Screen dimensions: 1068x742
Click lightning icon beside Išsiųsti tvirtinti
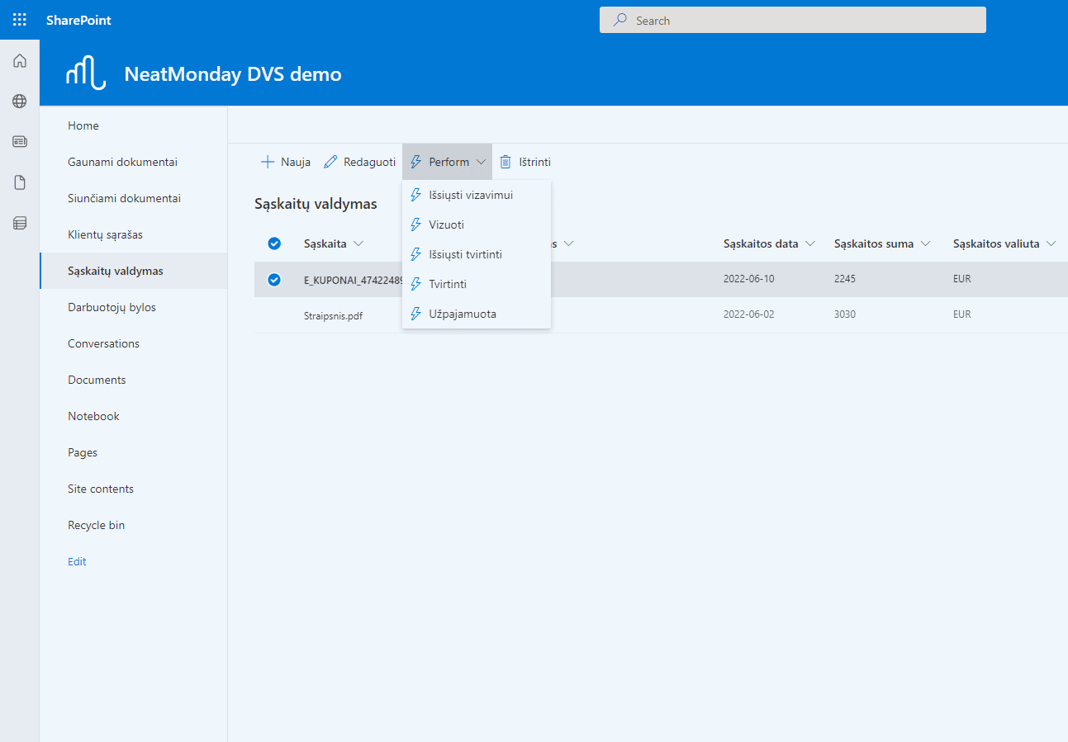(416, 254)
